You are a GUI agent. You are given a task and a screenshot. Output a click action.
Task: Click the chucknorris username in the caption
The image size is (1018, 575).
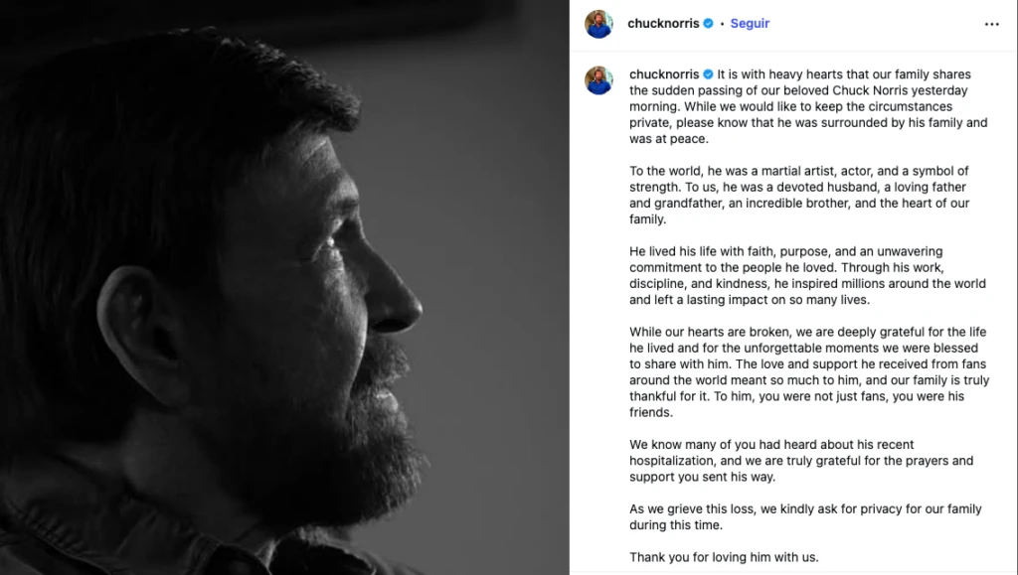(x=664, y=75)
